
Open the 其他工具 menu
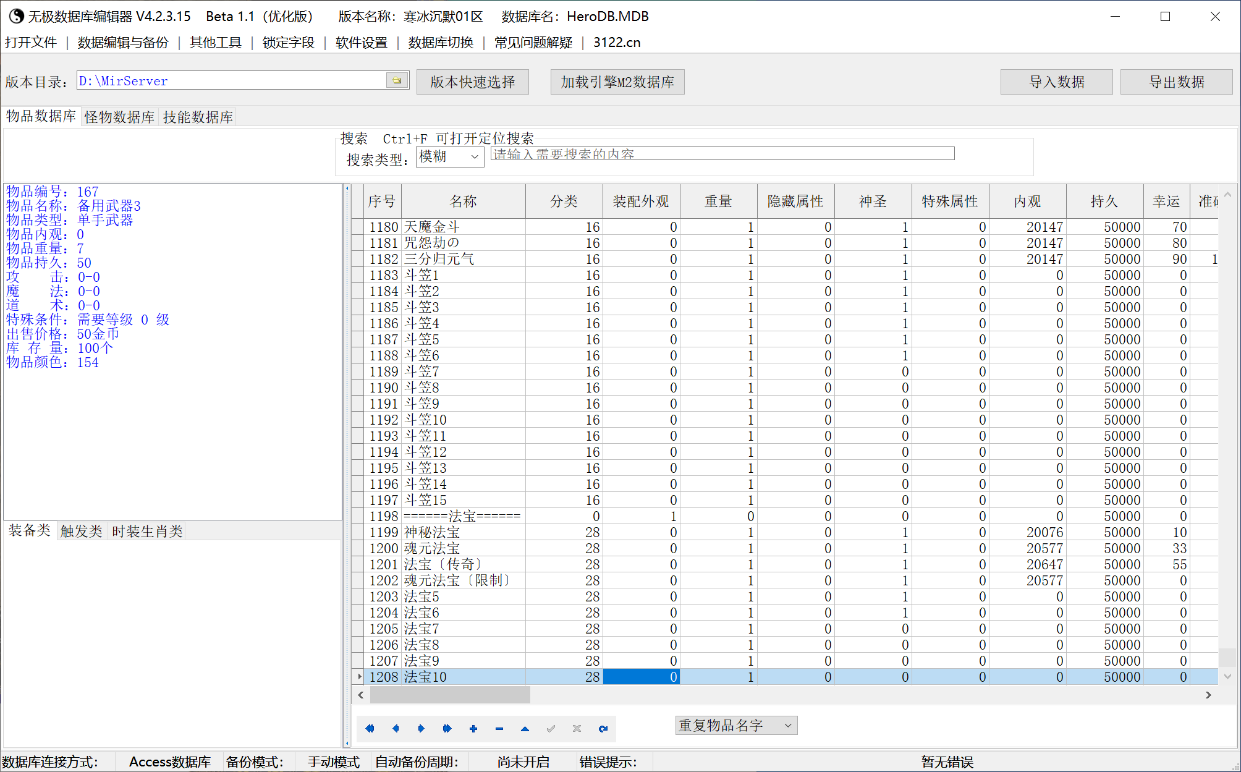click(215, 42)
